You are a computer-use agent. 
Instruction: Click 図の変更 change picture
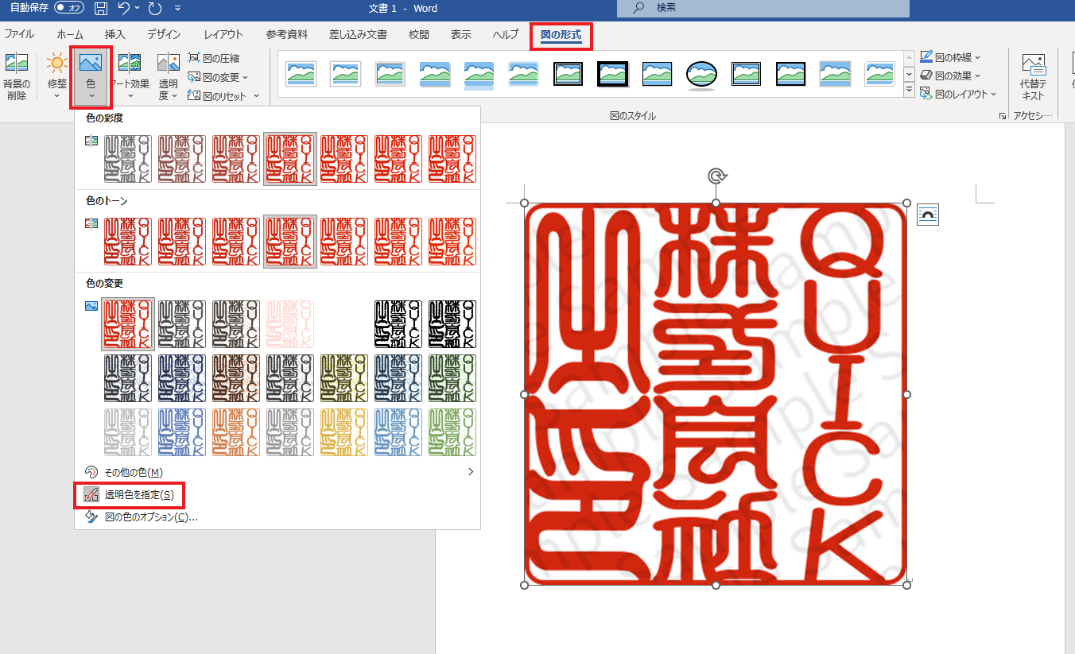point(219,77)
